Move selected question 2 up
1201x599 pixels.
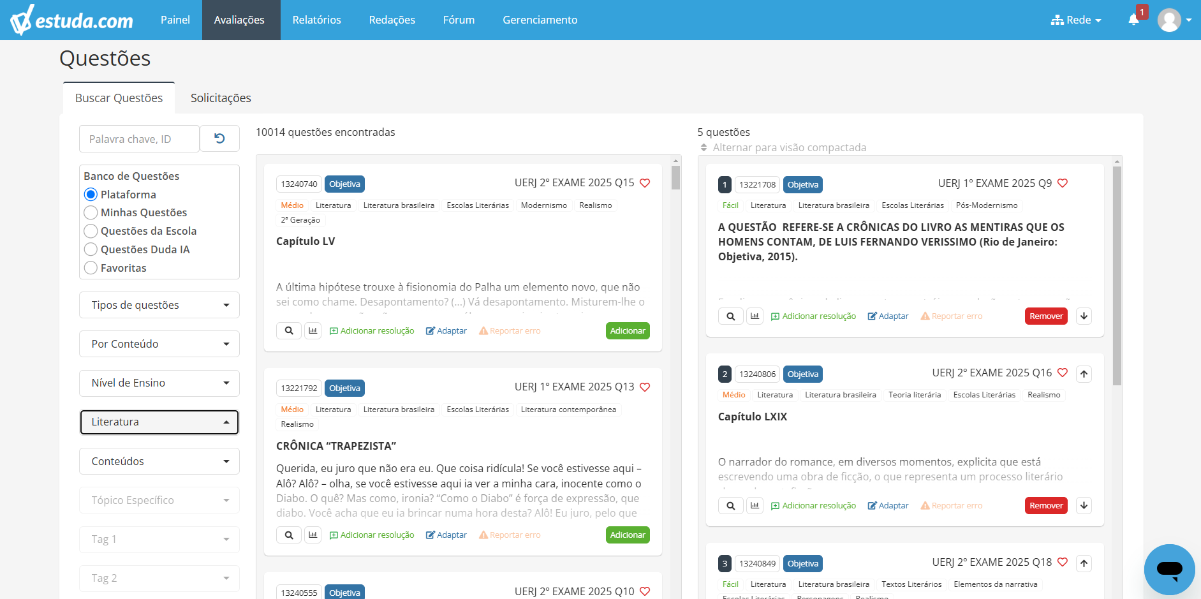coord(1084,374)
